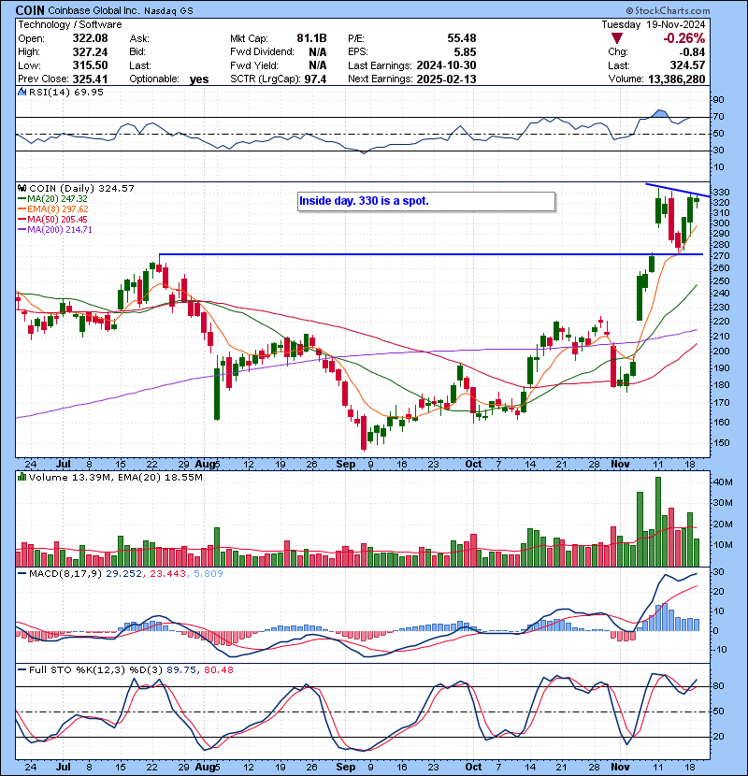
Task: Click the EPS value 5.85
Action: point(465,52)
